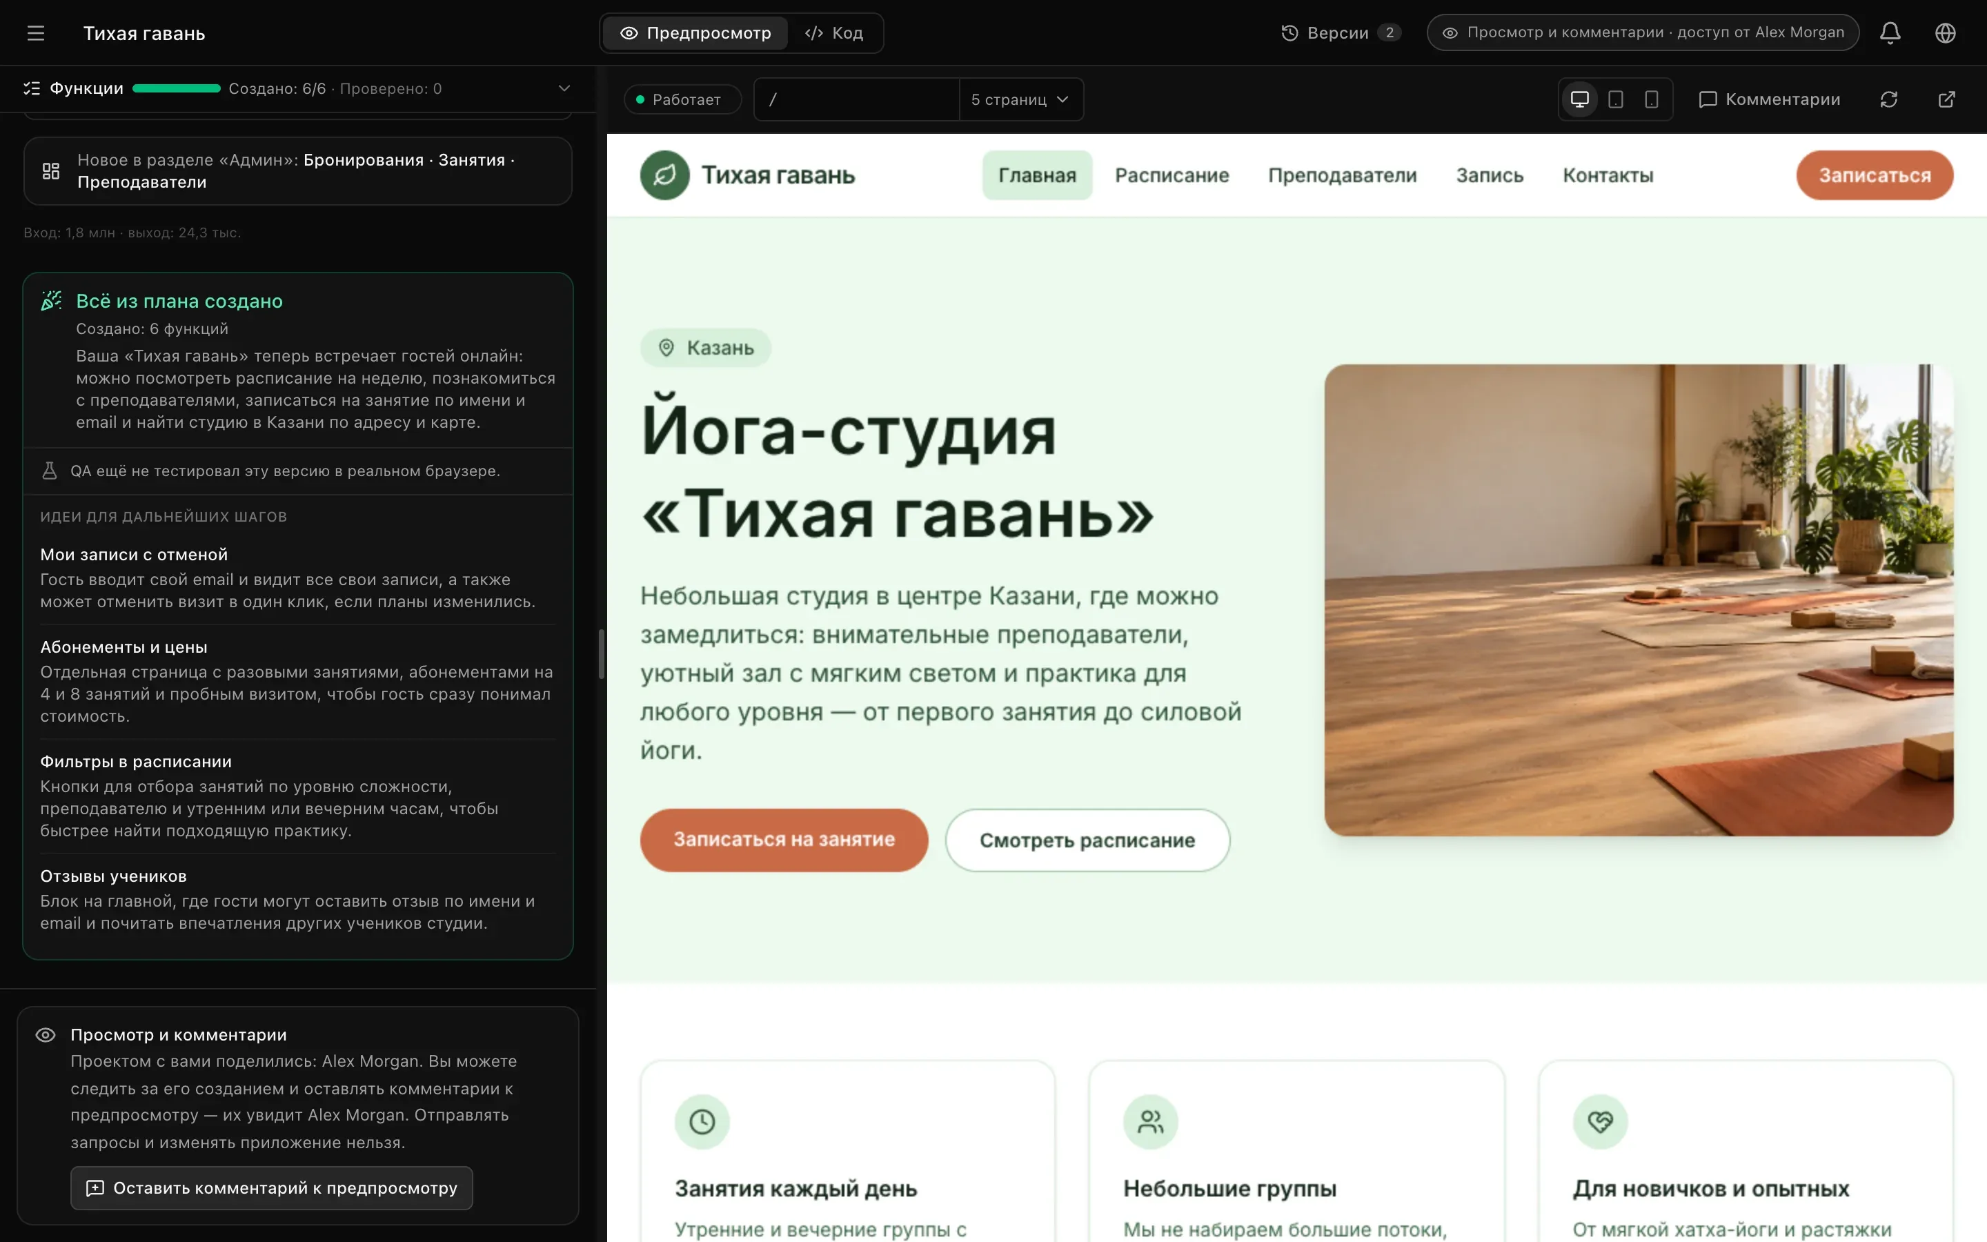Open the 5 страниц dropdown
This screenshot has width=1987, height=1242.
1020,99
